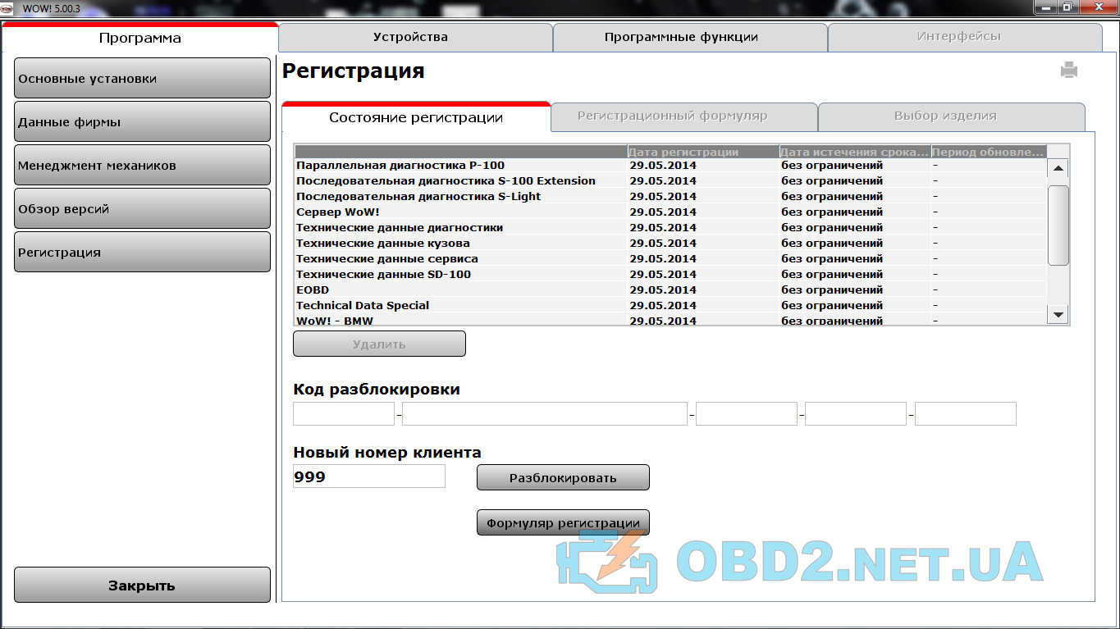
Task: Restore down the WOW! window
Action: 1067,7
